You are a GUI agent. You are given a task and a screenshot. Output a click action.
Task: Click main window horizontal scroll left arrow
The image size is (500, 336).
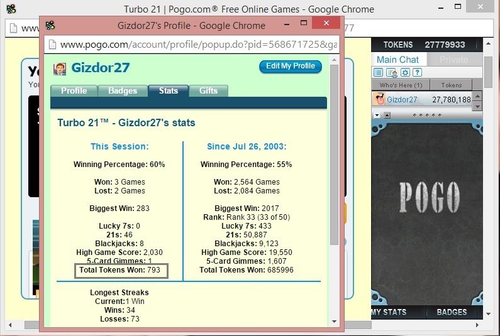(10, 325)
